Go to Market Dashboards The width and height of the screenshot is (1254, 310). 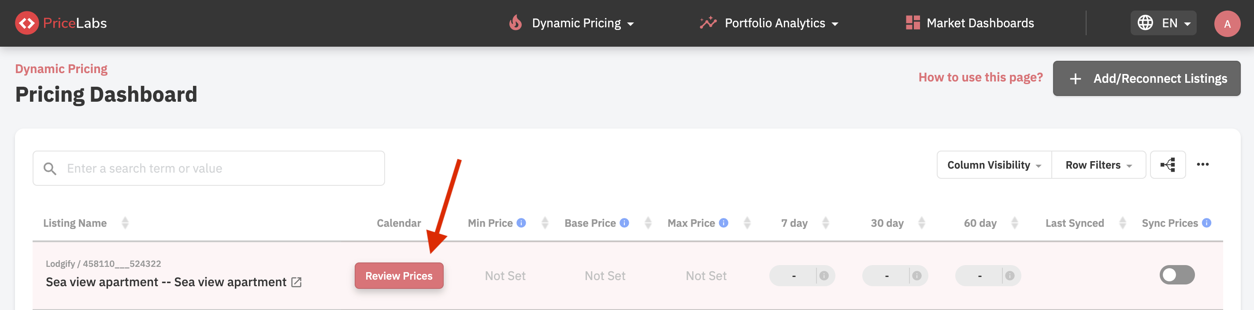pyautogui.click(x=970, y=23)
